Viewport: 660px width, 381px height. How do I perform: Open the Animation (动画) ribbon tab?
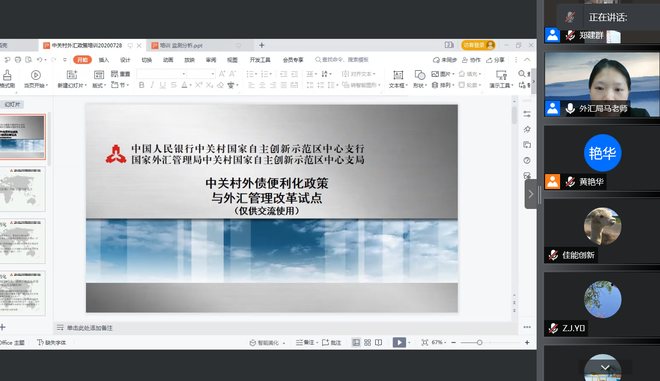(168, 60)
